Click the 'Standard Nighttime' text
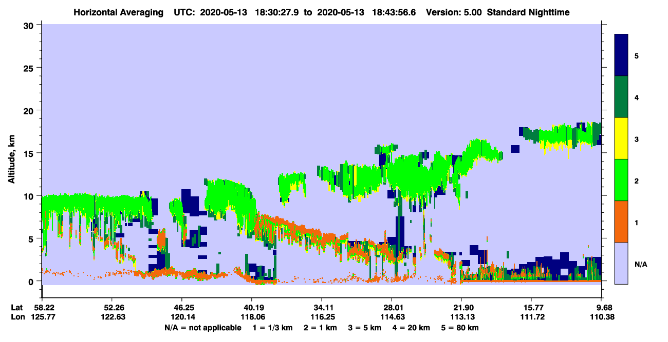 pyautogui.click(x=528, y=12)
